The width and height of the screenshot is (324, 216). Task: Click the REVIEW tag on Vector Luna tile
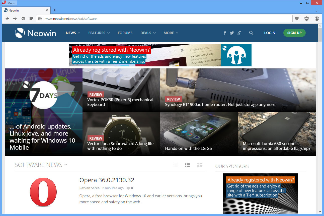coord(96,138)
